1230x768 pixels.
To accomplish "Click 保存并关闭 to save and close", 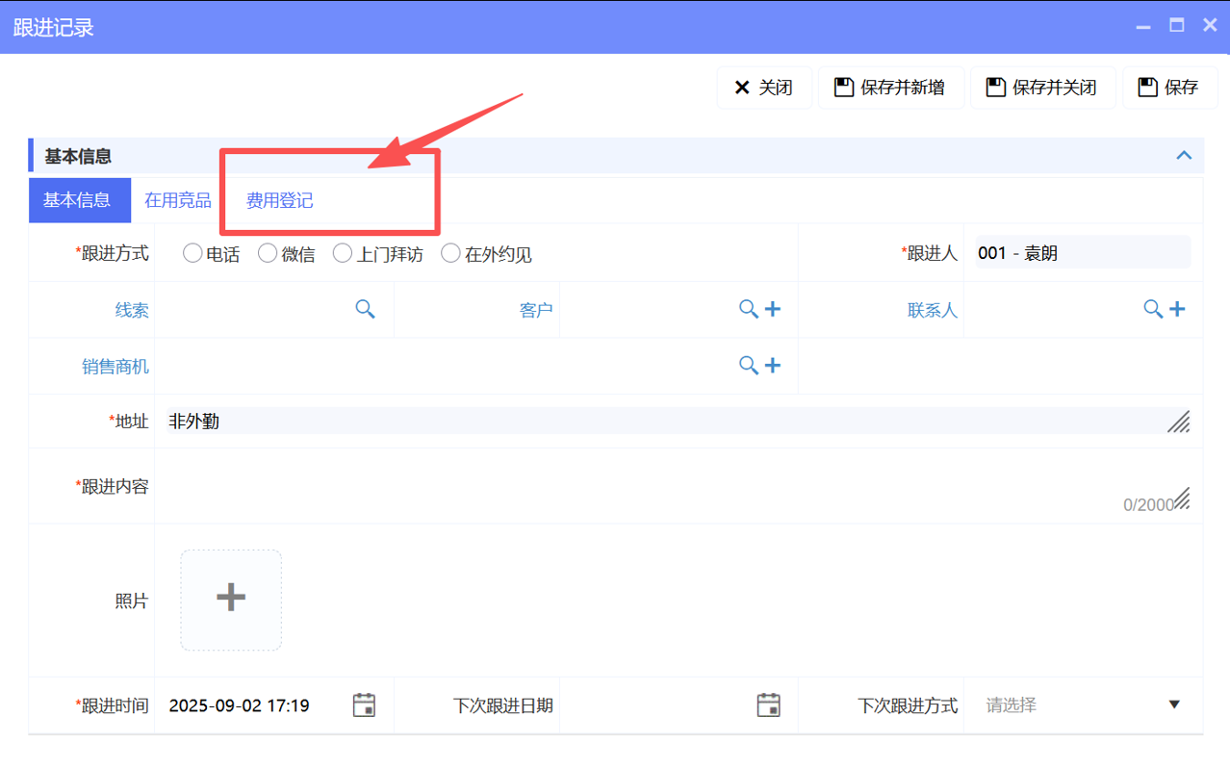I will pos(1042,87).
